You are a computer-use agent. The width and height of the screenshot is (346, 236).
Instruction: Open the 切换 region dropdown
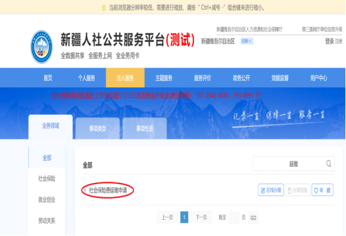click(x=247, y=41)
